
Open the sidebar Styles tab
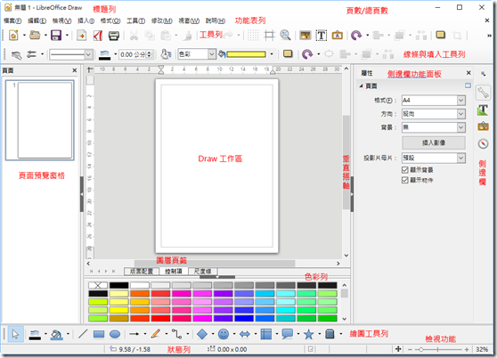[x=483, y=110]
